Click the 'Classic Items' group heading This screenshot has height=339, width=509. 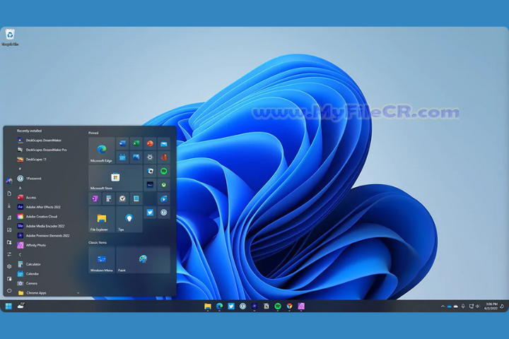(98, 242)
